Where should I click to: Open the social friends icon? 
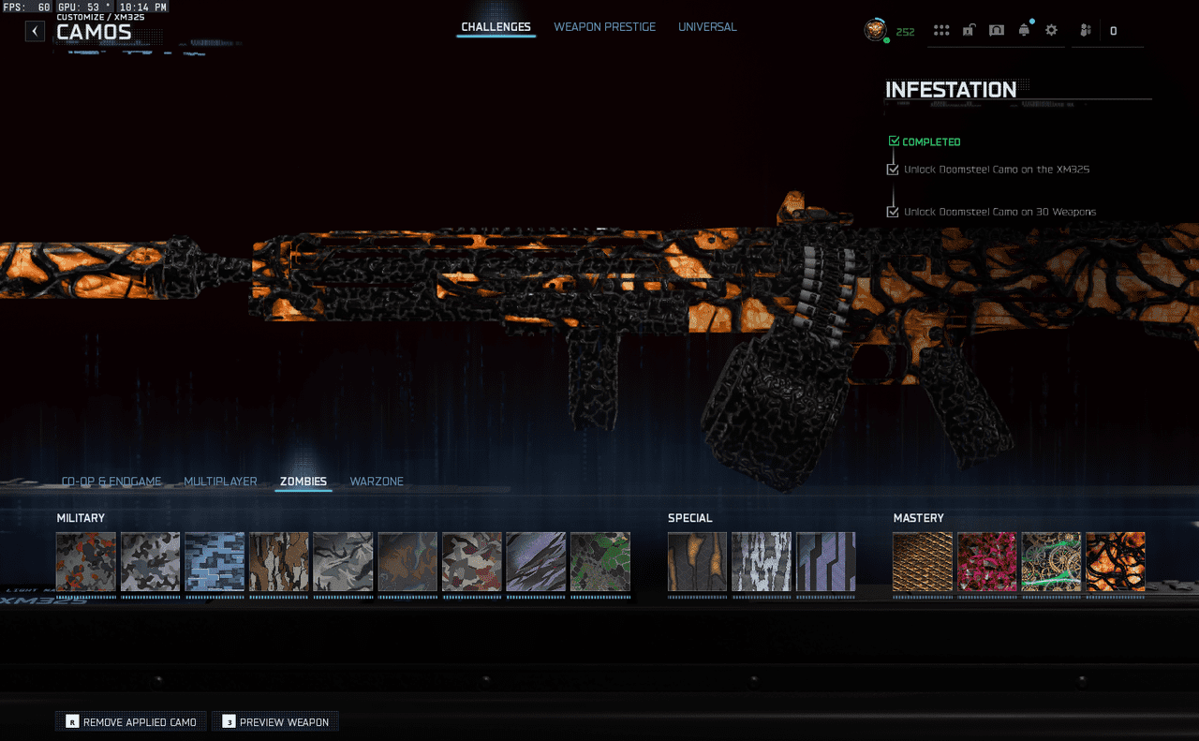point(1085,31)
